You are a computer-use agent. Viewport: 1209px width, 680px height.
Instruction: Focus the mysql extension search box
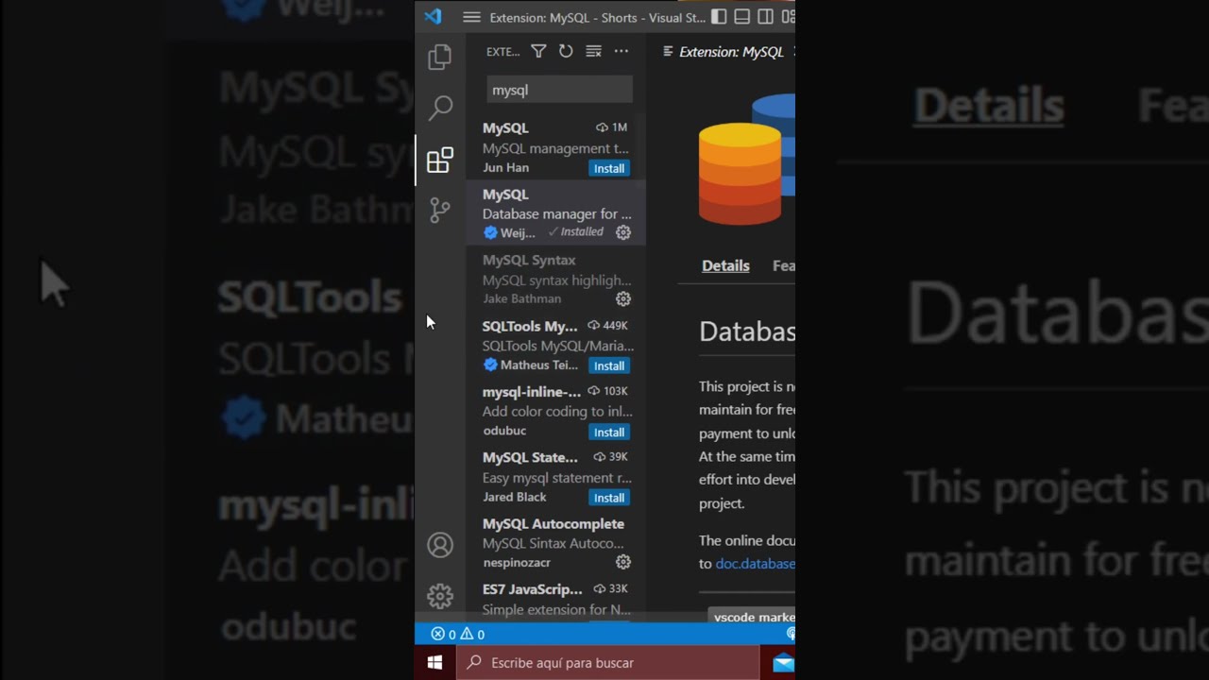pyautogui.click(x=559, y=90)
